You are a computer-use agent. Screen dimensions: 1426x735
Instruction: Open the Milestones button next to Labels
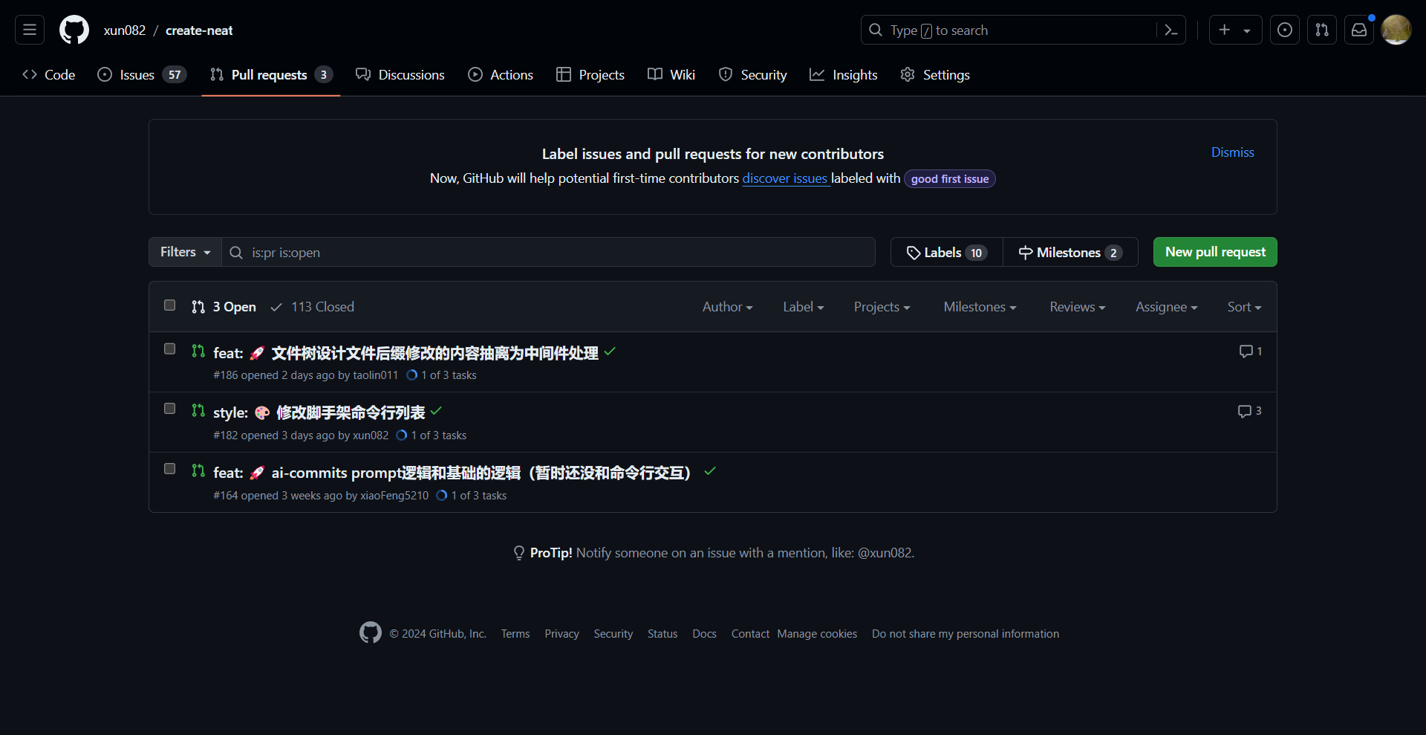[x=1070, y=253]
